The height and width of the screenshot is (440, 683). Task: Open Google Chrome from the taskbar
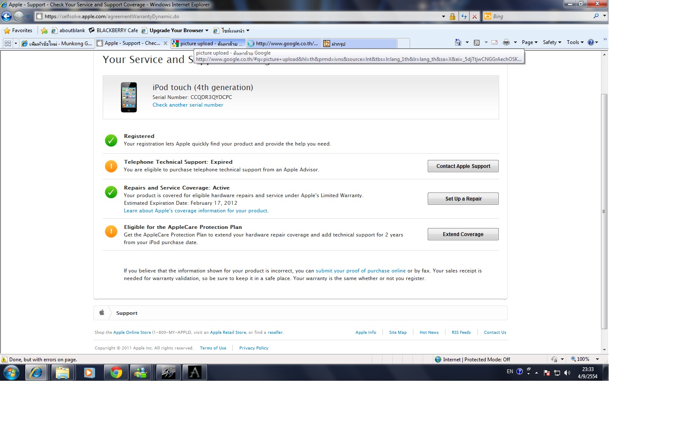pos(116,373)
